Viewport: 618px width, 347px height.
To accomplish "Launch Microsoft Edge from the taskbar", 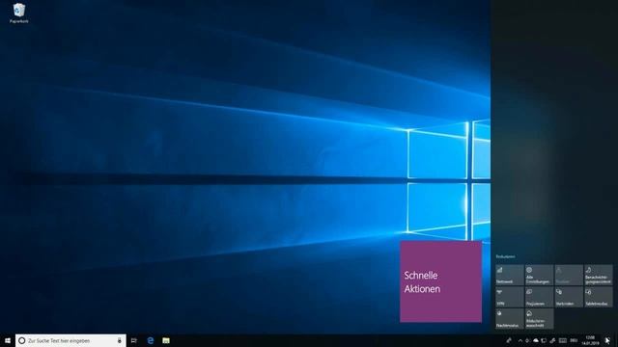I will (151, 340).
